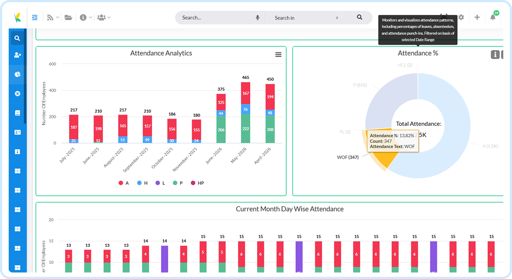Select the search icon in the blue sidebar

[x=17, y=38]
